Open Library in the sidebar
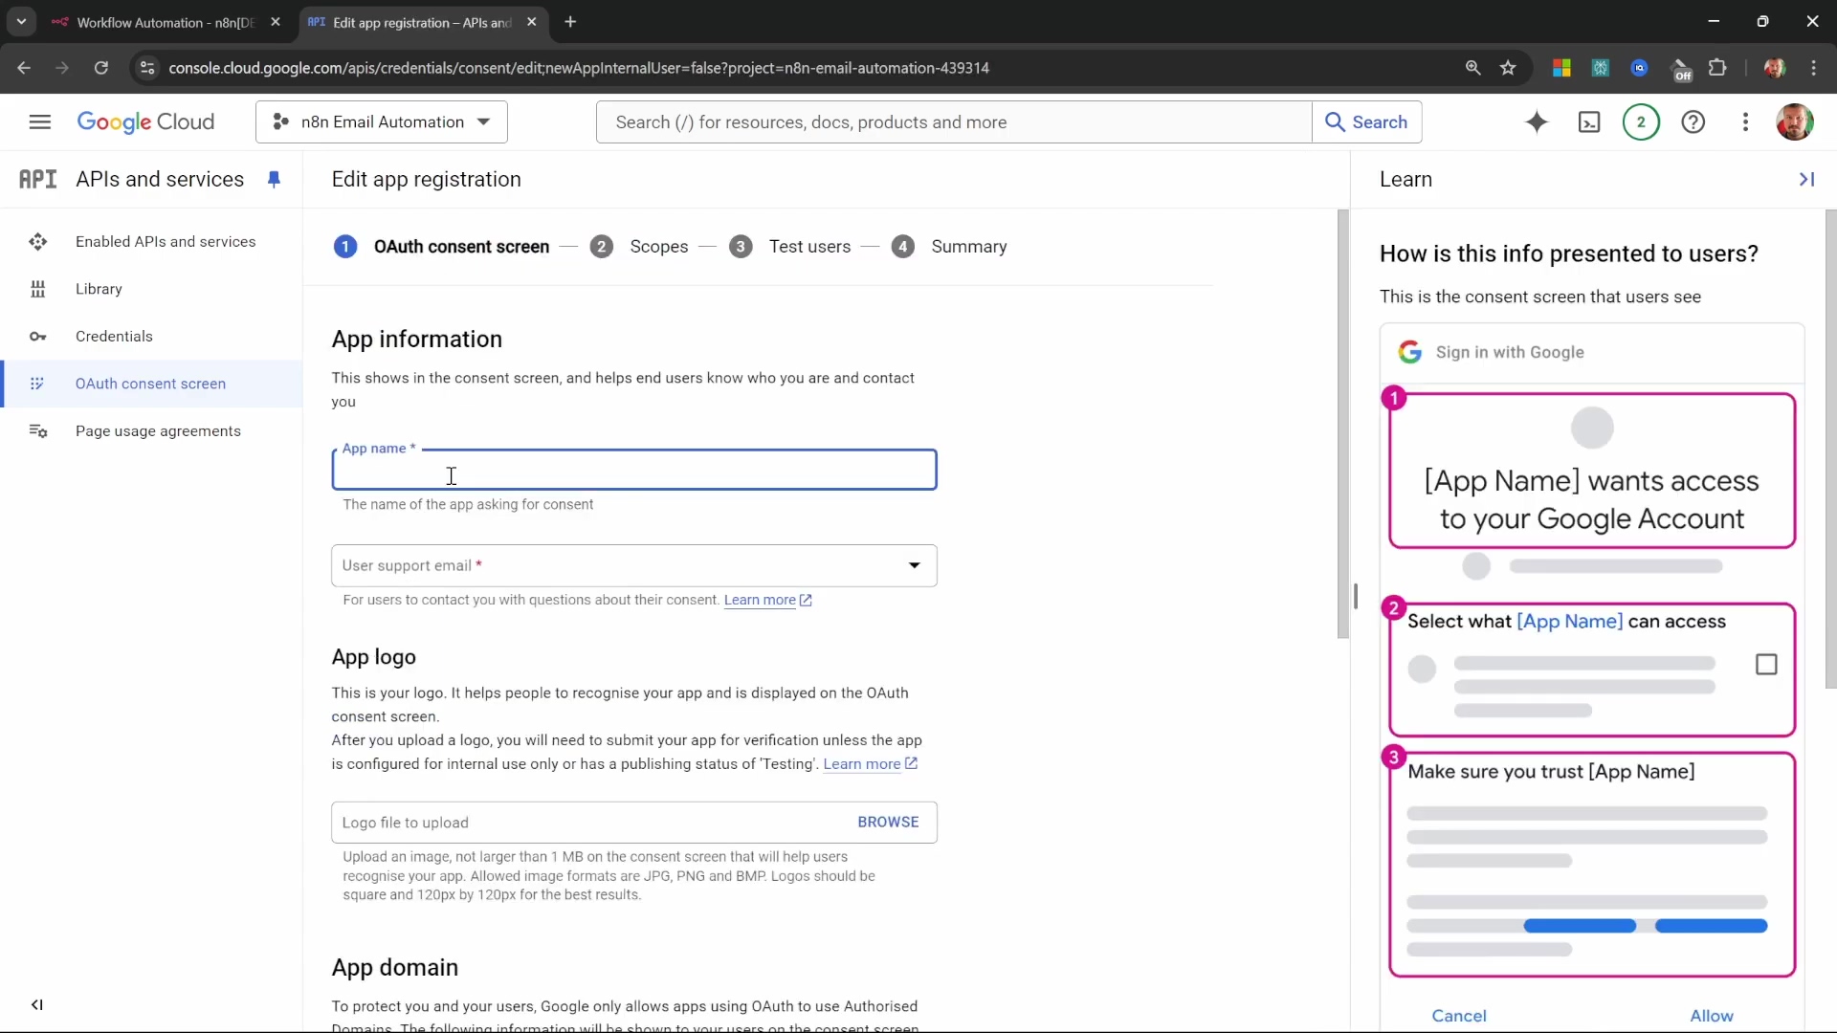Image resolution: width=1837 pixels, height=1033 pixels. (x=99, y=289)
